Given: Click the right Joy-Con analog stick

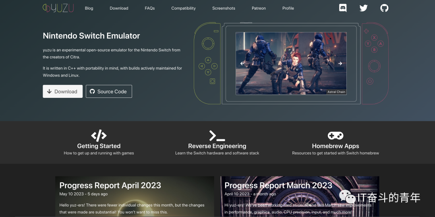Looking at the screenshot, I should 374,66.
